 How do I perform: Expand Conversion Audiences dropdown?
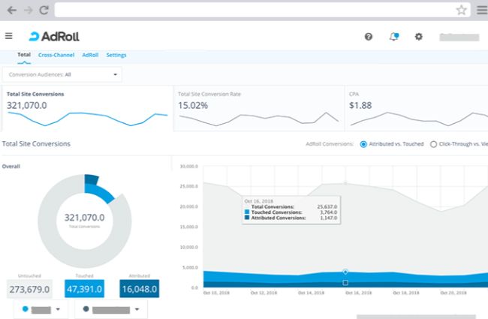(62, 74)
